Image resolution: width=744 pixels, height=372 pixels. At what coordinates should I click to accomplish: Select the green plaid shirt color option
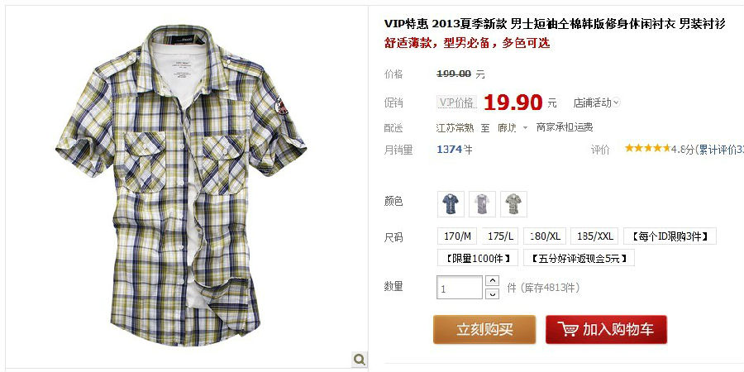[x=513, y=204]
